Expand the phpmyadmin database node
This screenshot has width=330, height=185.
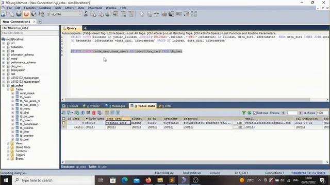point(4,70)
